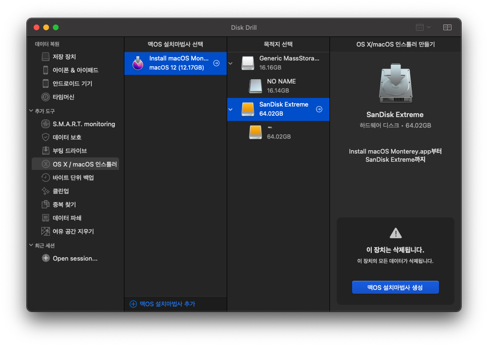This screenshot has height=347, width=488.
Task: Select the NO NAME volume
Action: coord(278,86)
